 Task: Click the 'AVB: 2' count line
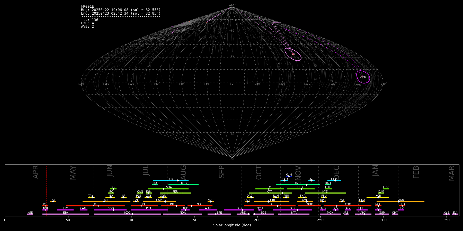87,27
